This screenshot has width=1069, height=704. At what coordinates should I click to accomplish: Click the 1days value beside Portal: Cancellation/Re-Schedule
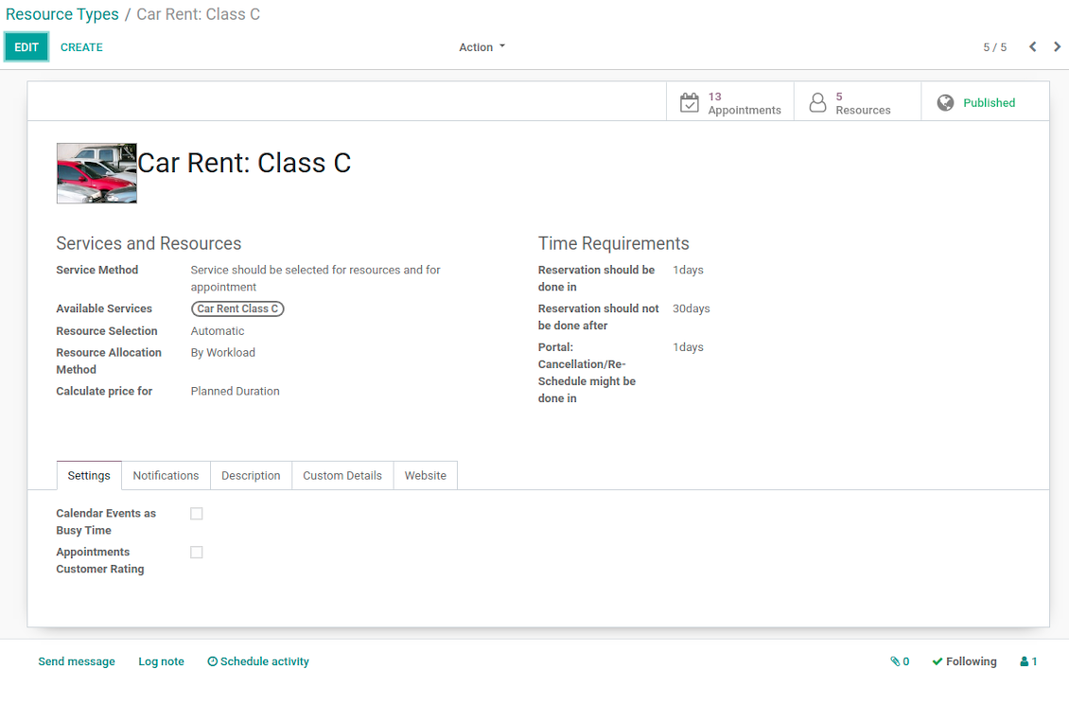point(688,347)
